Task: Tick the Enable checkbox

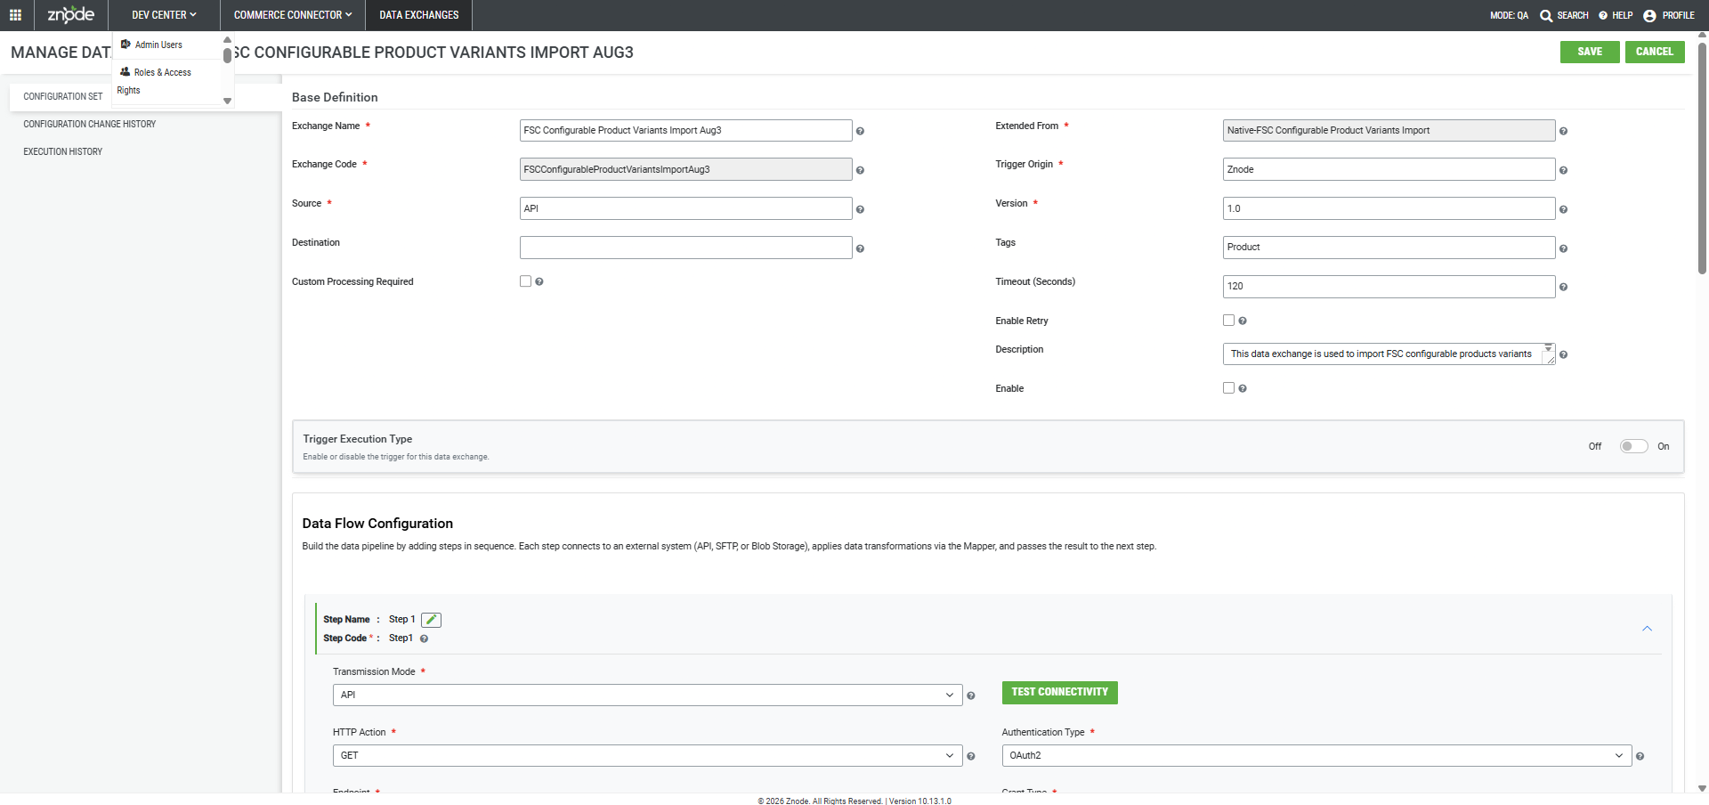Action: click(1228, 388)
